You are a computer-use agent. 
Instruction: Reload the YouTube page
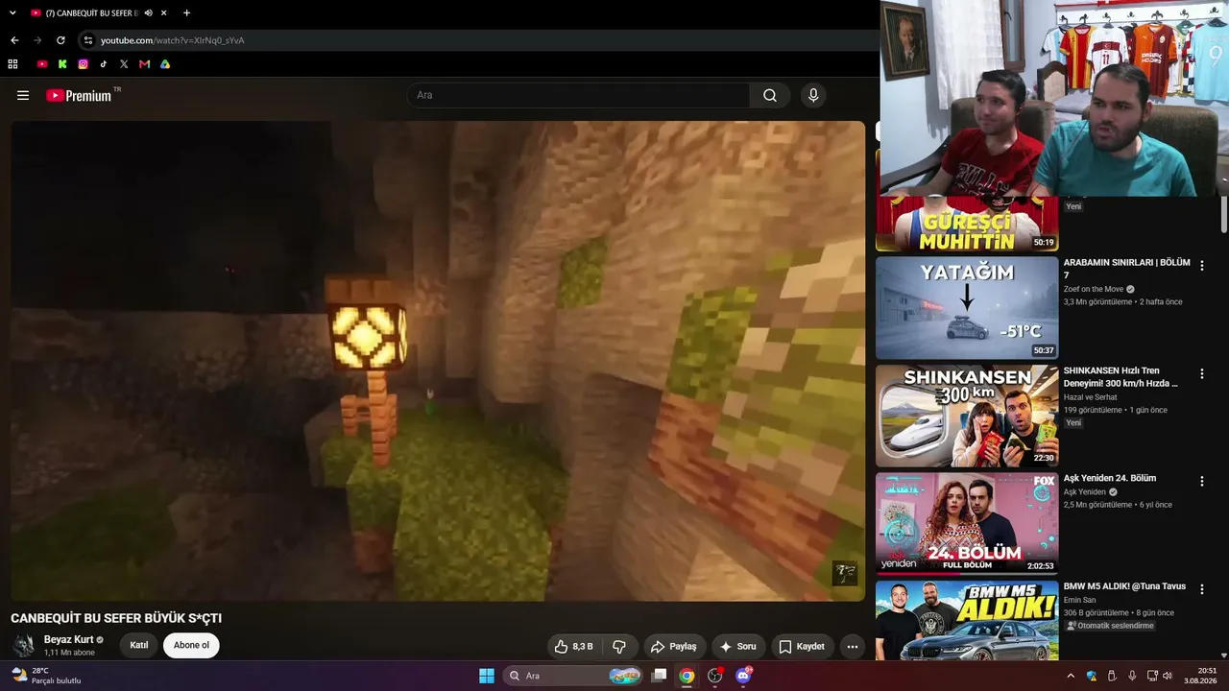click(60, 40)
